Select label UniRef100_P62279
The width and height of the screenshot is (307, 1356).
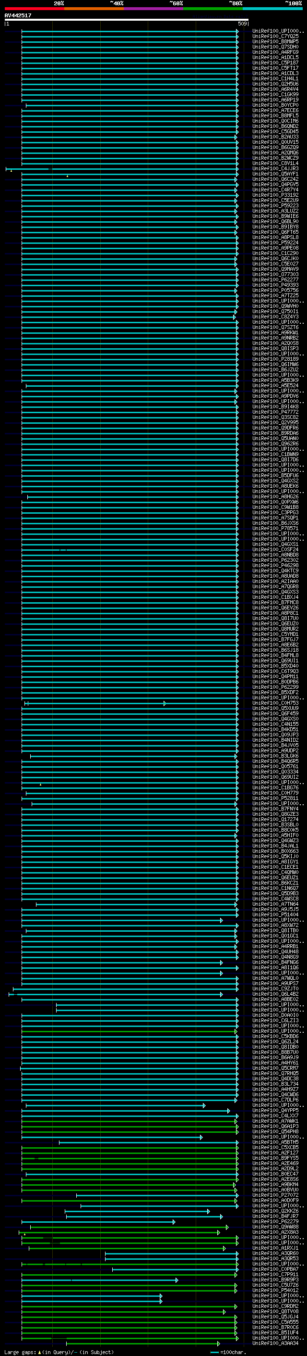point(275,1221)
